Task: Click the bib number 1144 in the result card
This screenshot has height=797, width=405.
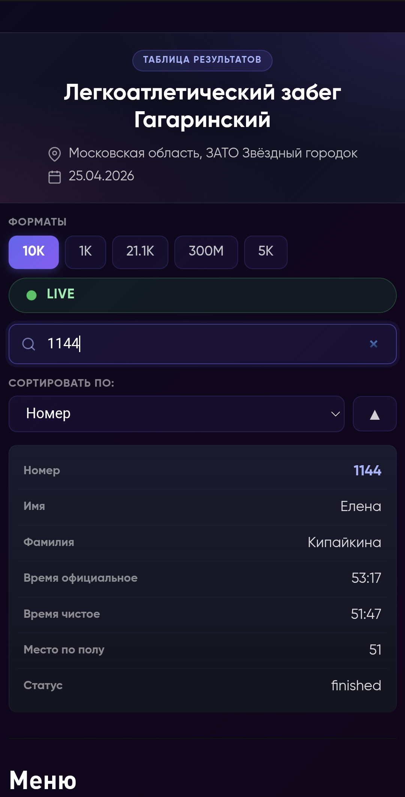Action: click(367, 470)
